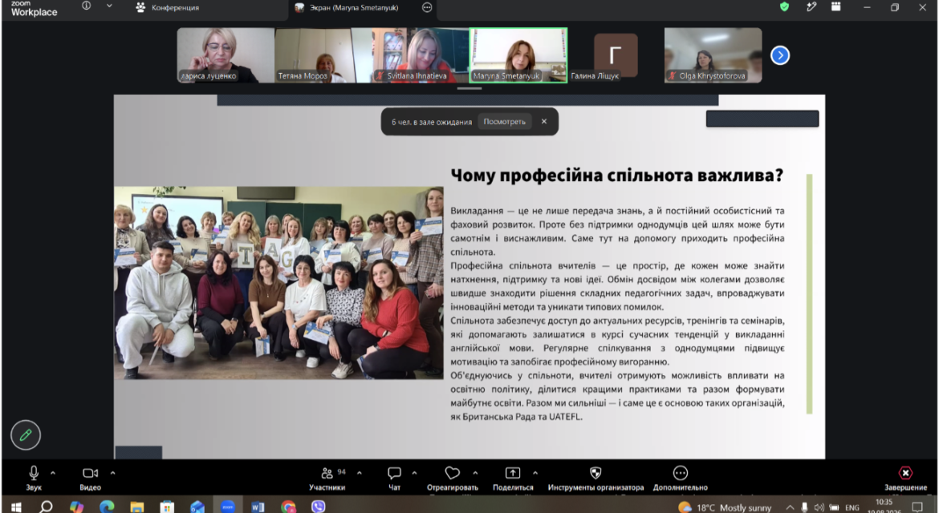The height and width of the screenshot is (513, 939).
Task: Switch the ENG input language indicator
Action: point(852,507)
